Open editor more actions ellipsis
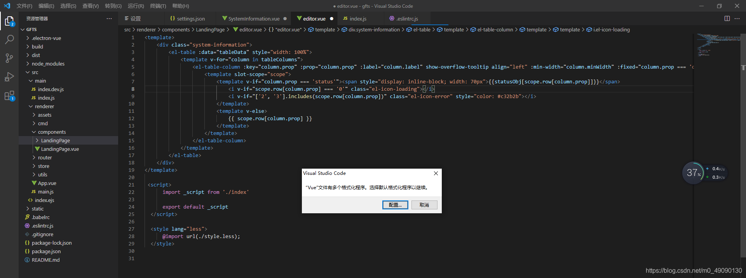Screen dimensions: 746x278 (737, 19)
